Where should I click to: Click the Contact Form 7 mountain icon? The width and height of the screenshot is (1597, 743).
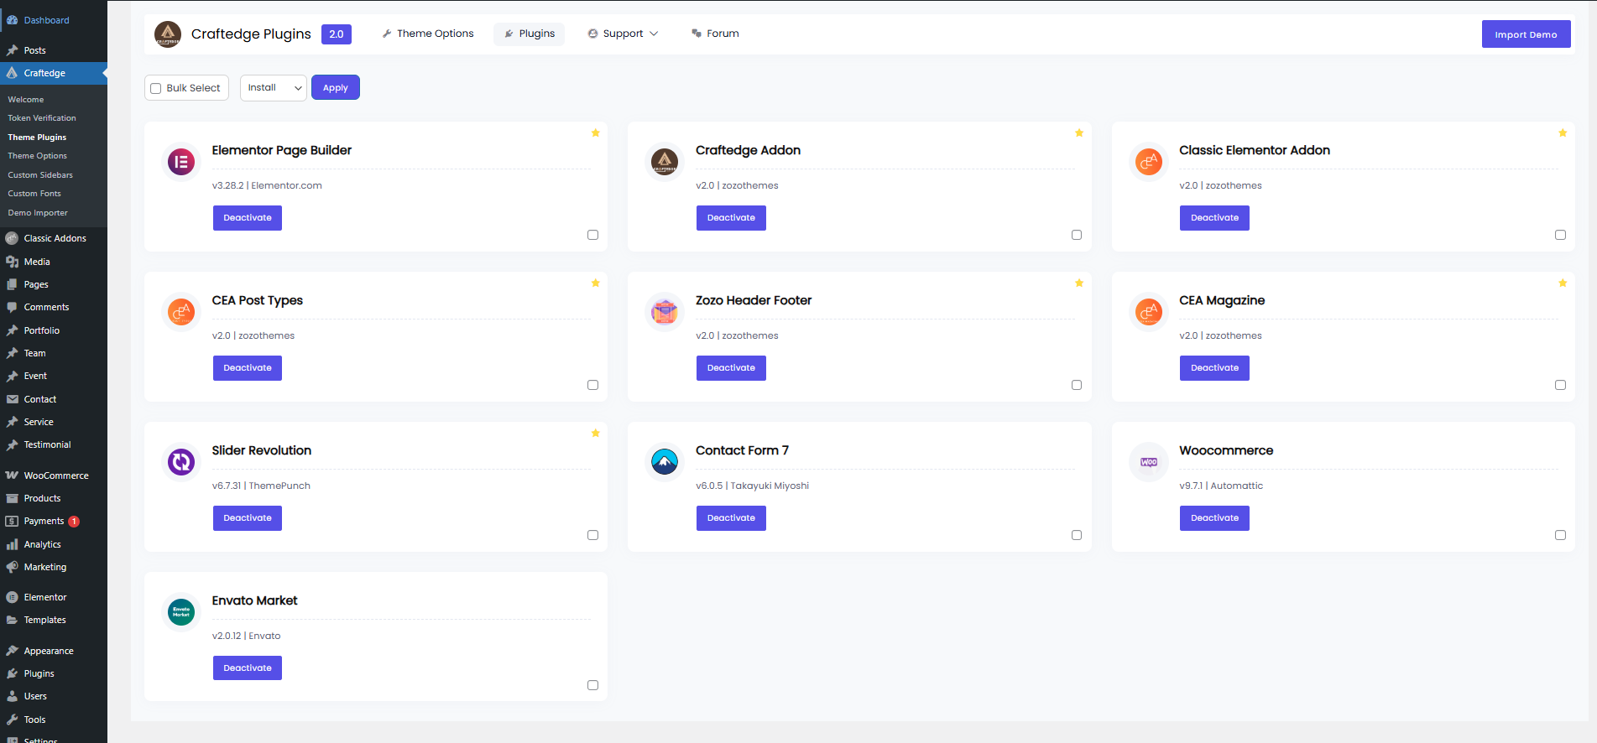click(665, 462)
